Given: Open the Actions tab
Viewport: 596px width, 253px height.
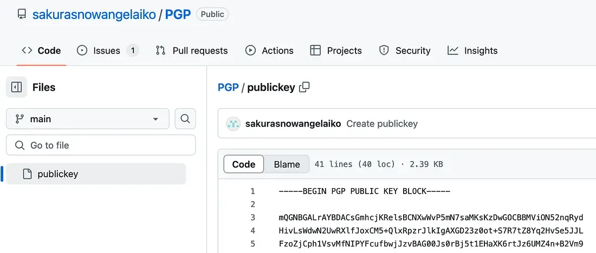Looking at the screenshot, I should pos(269,50).
